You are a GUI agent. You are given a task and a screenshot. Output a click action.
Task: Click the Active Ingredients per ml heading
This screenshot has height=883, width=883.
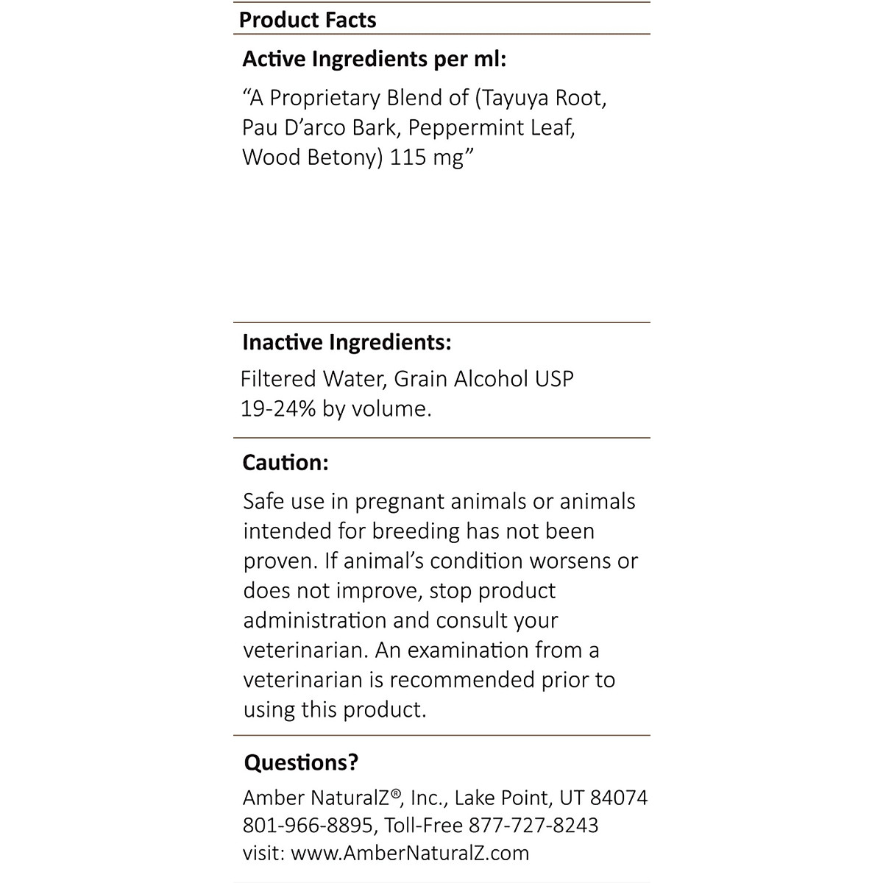374,60
